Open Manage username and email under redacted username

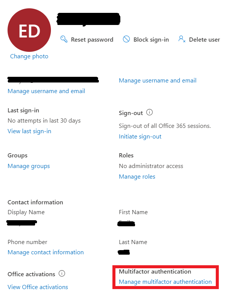tap(46, 91)
